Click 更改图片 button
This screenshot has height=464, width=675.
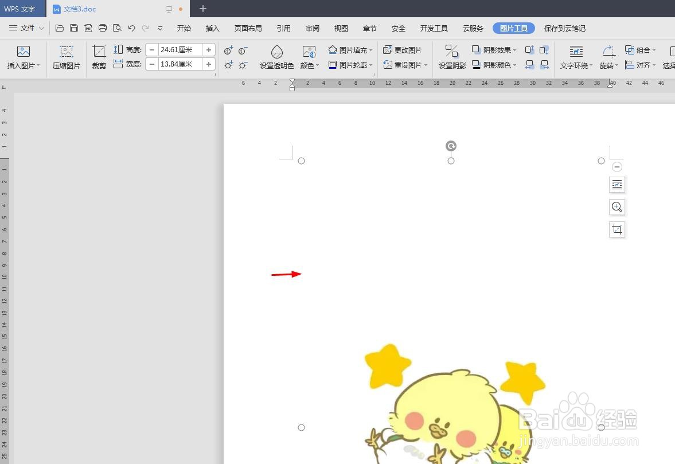pos(403,50)
